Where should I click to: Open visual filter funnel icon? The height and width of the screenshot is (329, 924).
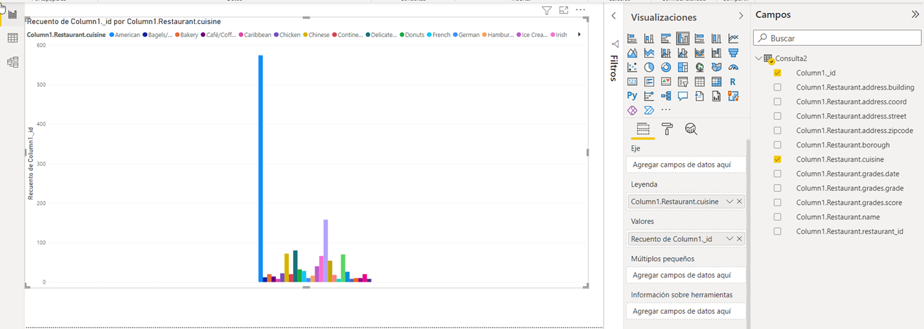[x=546, y=10]
